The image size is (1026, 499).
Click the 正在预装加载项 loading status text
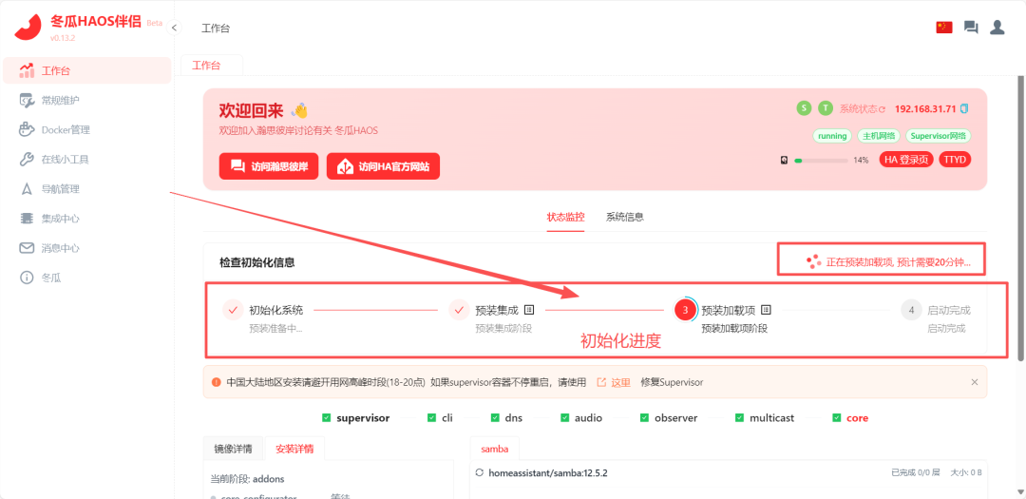[x=899, y=262]
